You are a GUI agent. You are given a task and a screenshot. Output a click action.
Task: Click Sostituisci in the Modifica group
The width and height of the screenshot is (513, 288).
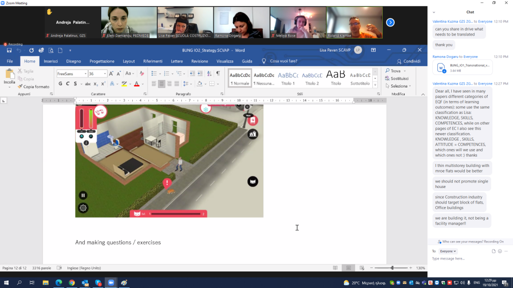pyautogui.click(x=399, y=78)
